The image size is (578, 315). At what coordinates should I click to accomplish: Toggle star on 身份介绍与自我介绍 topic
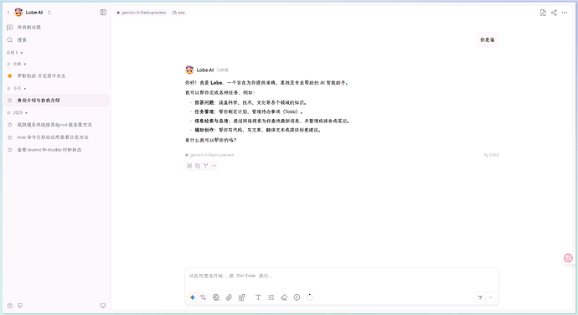pos(10,101)
